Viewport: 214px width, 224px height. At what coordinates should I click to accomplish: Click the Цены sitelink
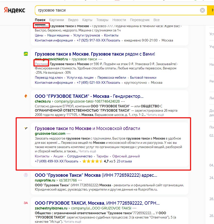(x=39, y=35)
